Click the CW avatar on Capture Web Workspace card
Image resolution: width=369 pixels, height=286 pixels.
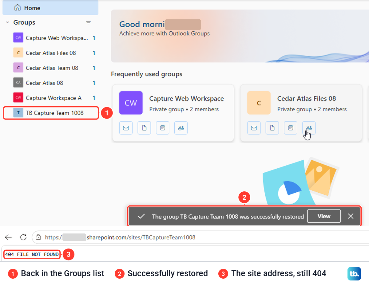[x=131, y=103]
